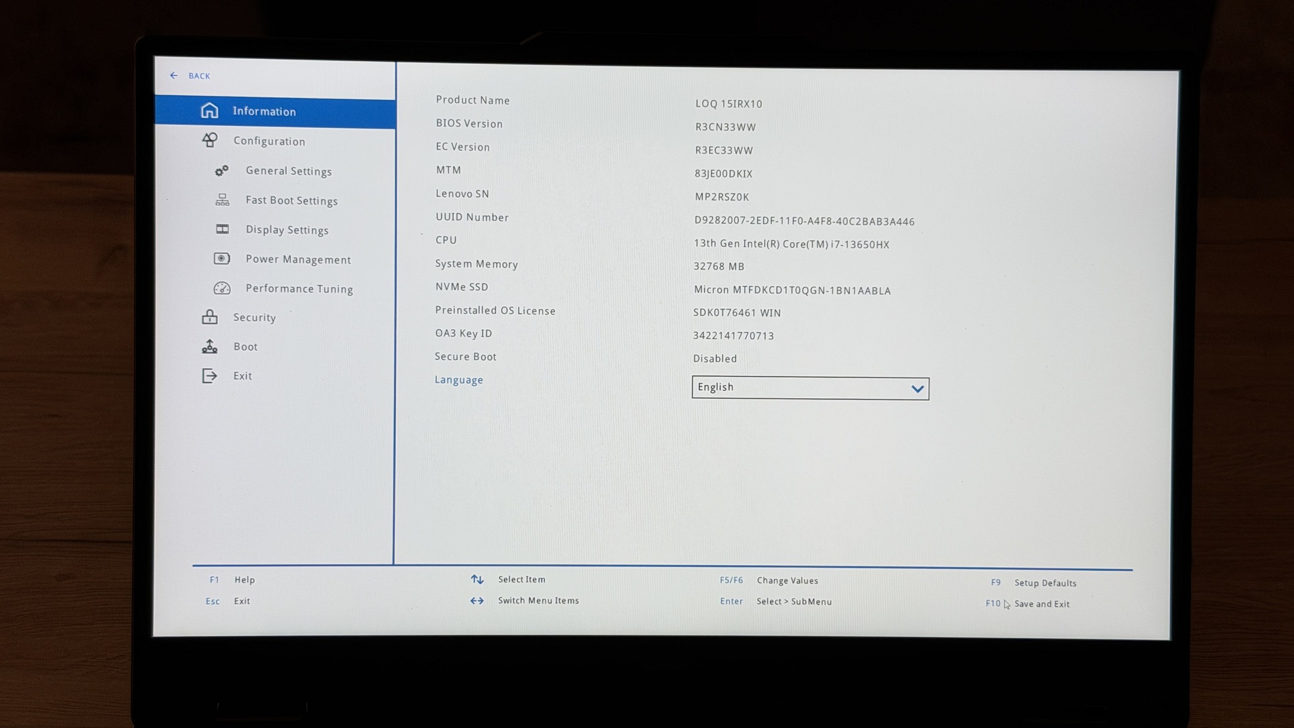This screenshot has width=1294, height=728.
Task: Click the Fast Boot Settings icon
Action: (222, 200)
